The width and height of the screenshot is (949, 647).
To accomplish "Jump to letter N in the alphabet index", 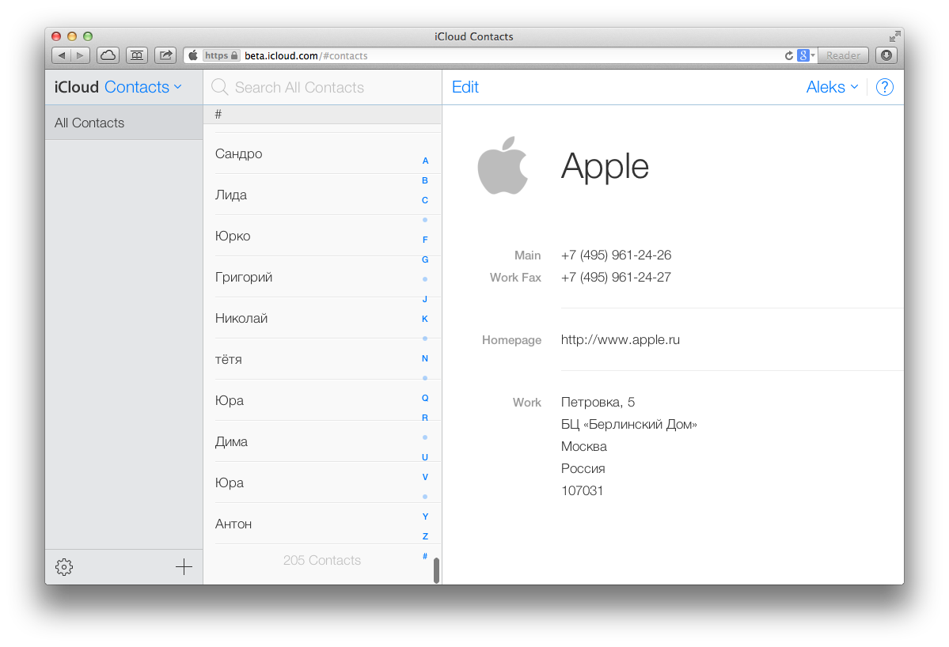I will tap(424, 358).
